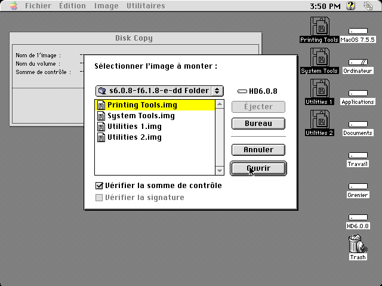Open the Apple menu icon
The image size is (382, 286).
pos(12,6)
